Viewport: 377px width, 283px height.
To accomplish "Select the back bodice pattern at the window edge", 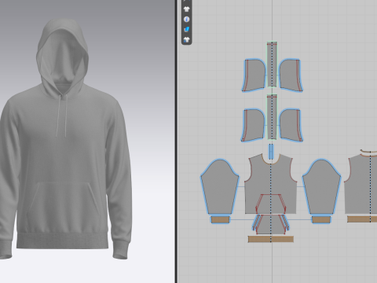I will tap(361, 183).
